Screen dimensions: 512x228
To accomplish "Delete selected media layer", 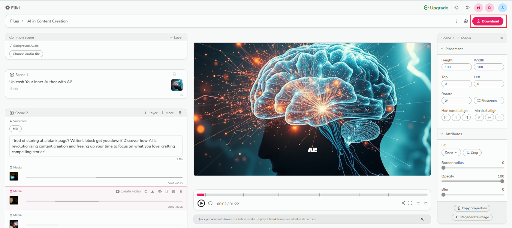I will pos(174,191).
